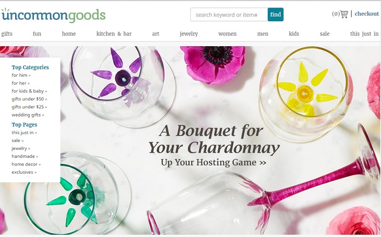The image size is (381, 237).
Task: Click A Bouquet for Your Chardonnay headline
Action: (x=214, y=139)
